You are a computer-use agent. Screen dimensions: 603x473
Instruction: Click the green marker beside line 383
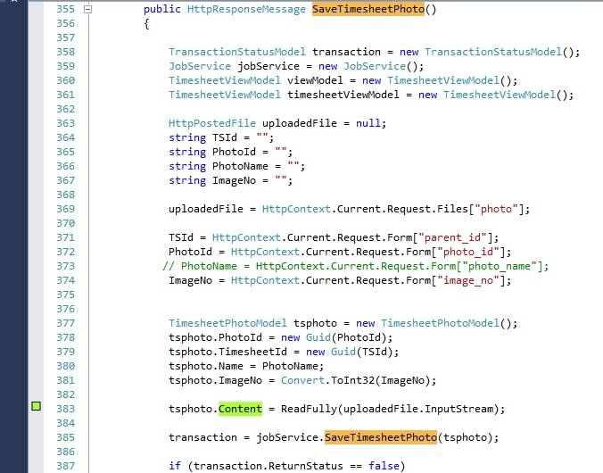(37, 408)
